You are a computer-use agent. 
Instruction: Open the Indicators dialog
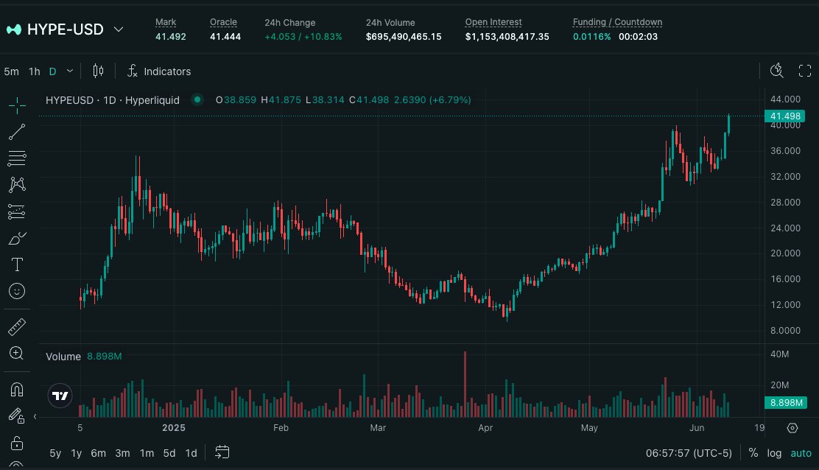click(159, 71)
